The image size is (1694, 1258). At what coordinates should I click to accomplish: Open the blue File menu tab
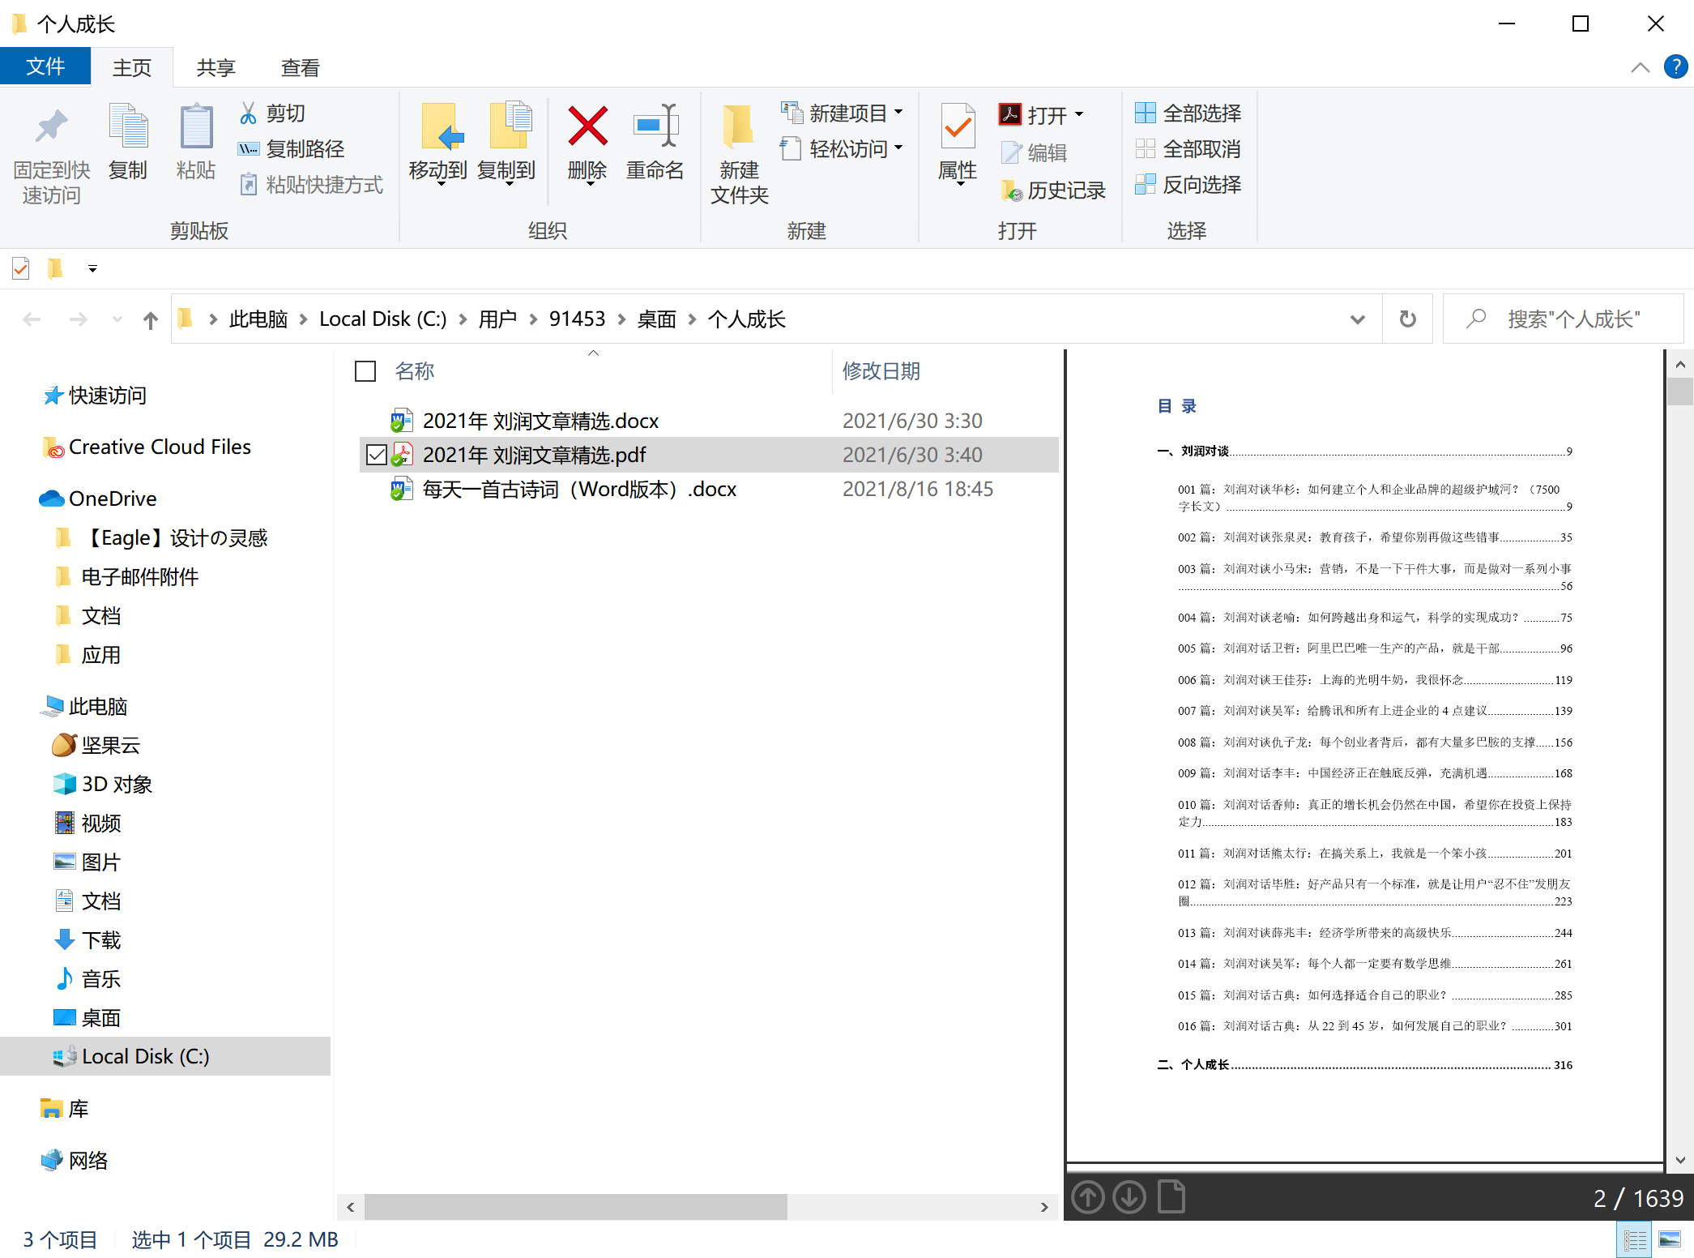coord(45,66)
